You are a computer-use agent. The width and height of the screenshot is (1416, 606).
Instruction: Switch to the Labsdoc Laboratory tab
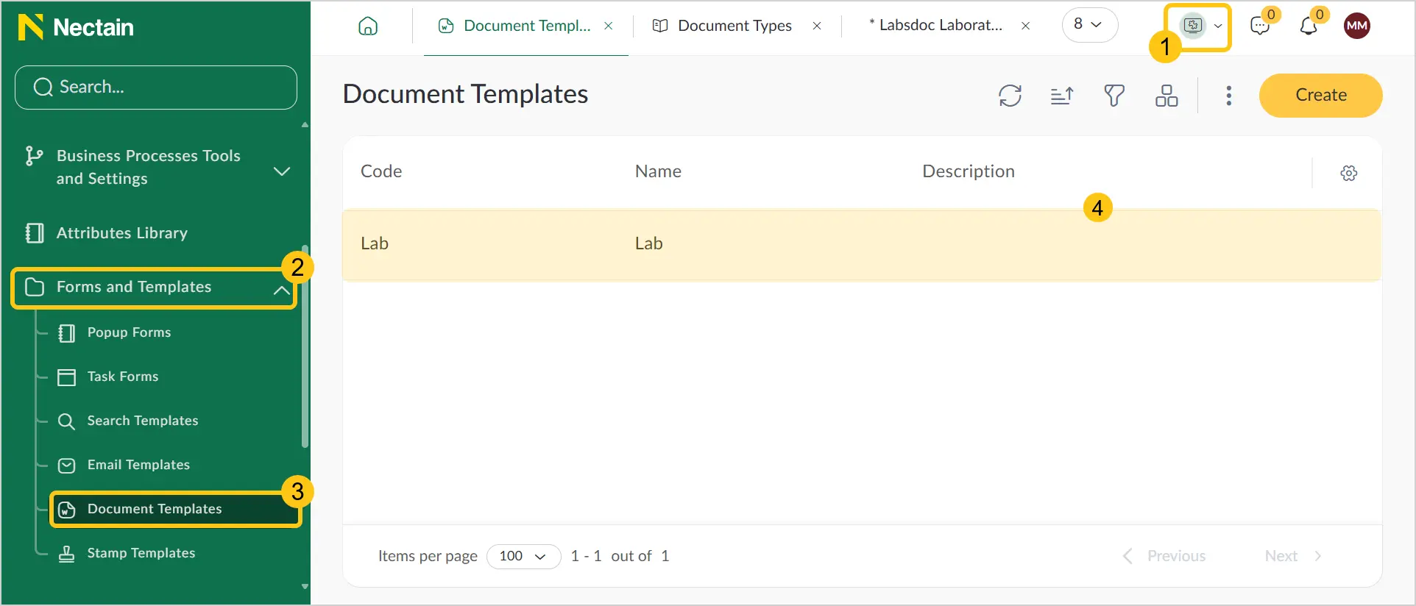(x=935, y=26)
